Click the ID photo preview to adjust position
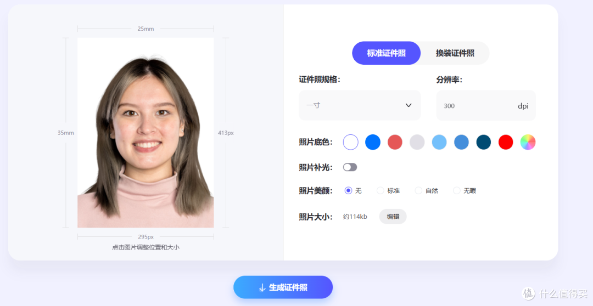This screenshot has width=593, height=306. point(146,133)
